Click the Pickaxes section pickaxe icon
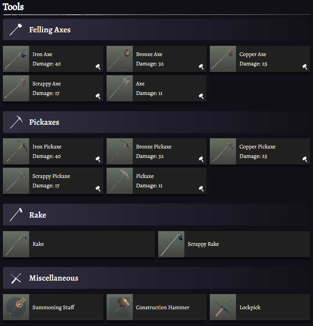This screenshot has height=326, width=313. [16, 122]
